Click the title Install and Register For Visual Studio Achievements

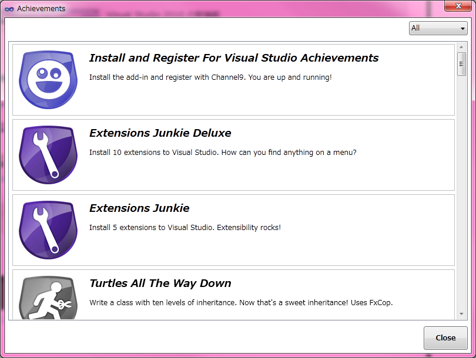(x=233, y=58)
